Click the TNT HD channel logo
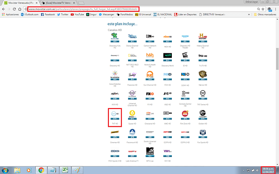279x174 pixels. 115,113
